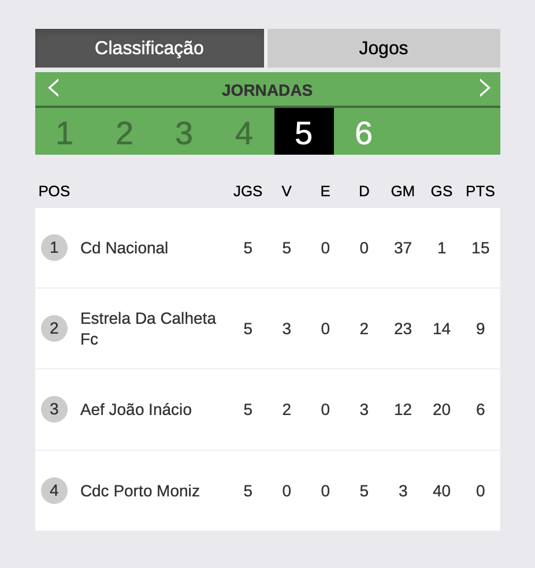Click the previous jornadas left arrow

click(x=54, y=88)
